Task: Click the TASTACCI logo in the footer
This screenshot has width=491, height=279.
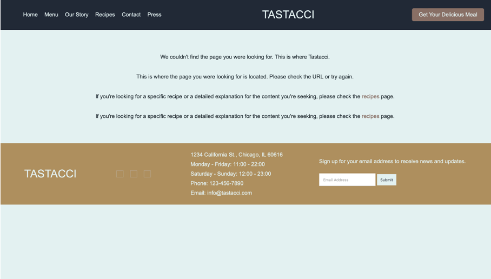Action: coord(50,174)
